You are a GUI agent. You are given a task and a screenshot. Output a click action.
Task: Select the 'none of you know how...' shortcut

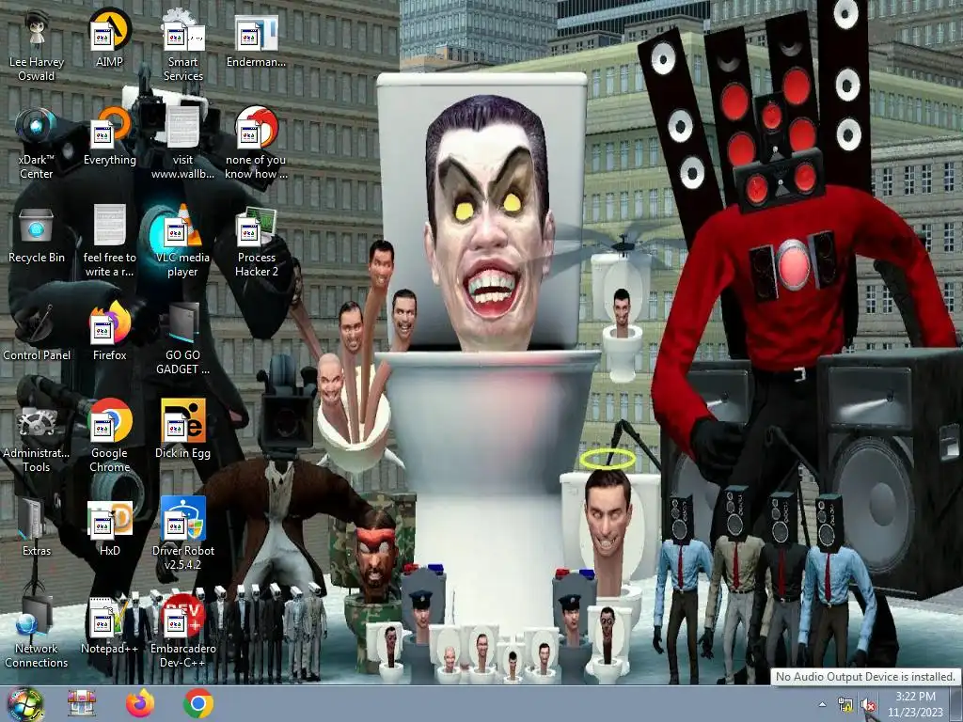256,144
